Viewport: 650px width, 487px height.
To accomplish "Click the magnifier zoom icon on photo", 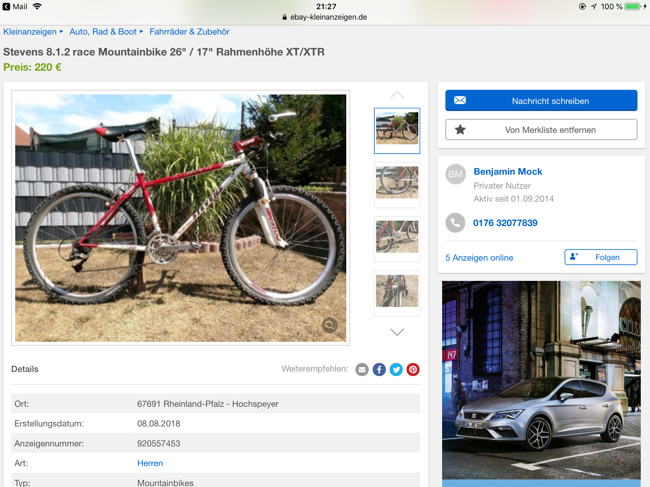I will (x=329, y=325).
